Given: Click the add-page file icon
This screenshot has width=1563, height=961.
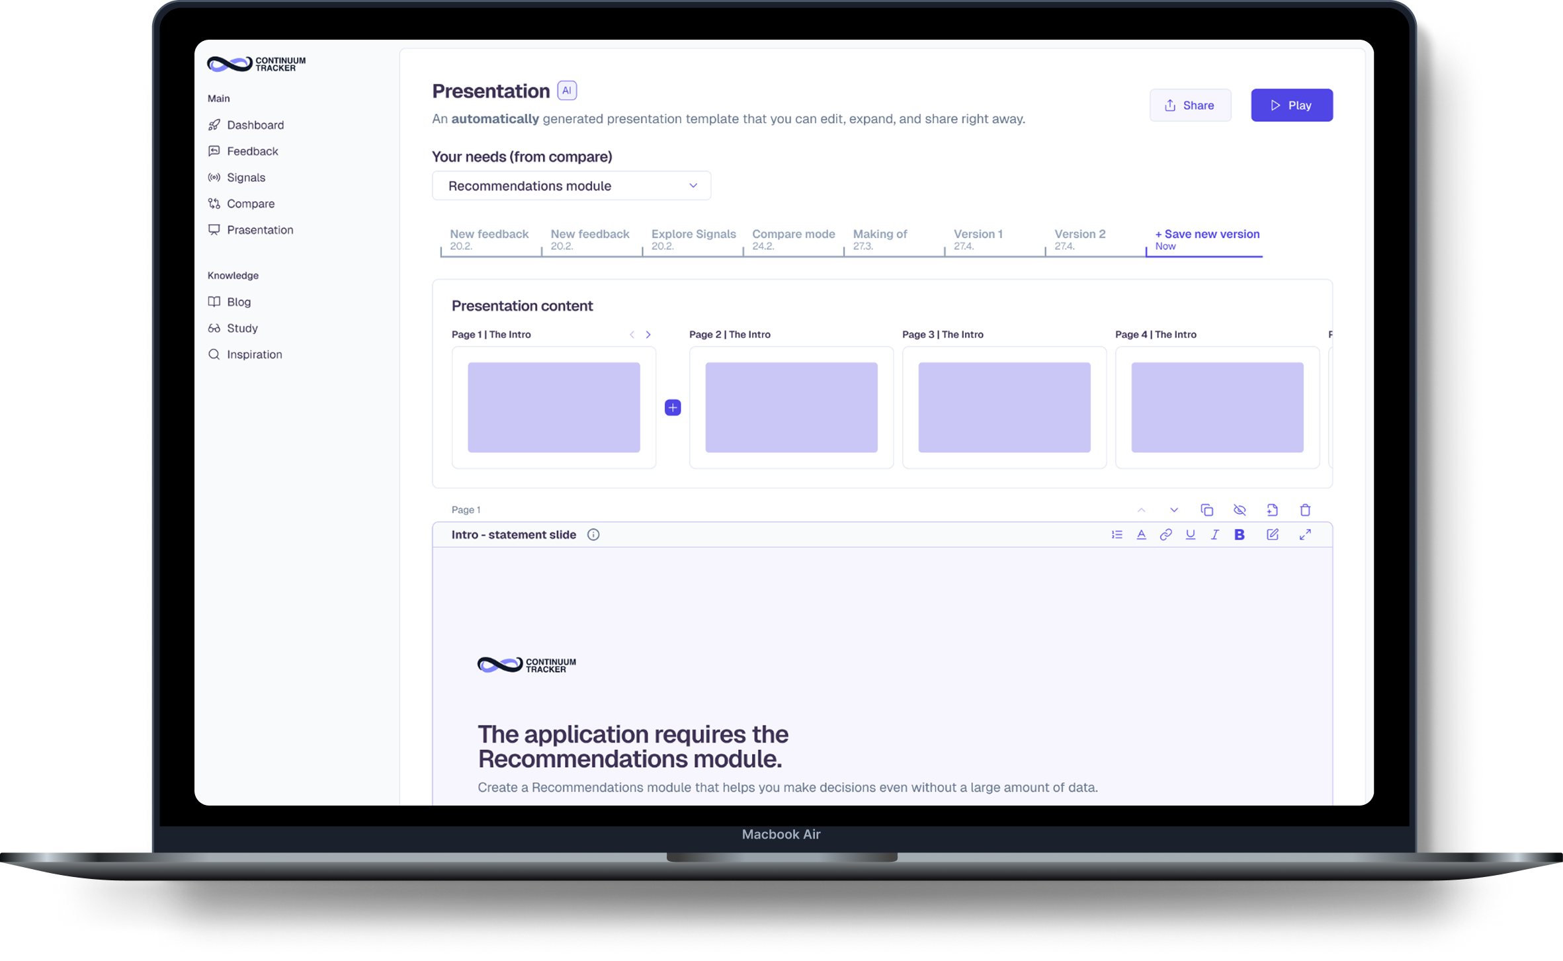Looking at the screenshot, I should tap(1272, 510).
